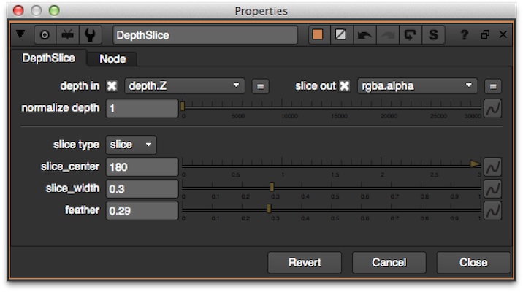Open the slice type dropdown

tap(131, 145)
